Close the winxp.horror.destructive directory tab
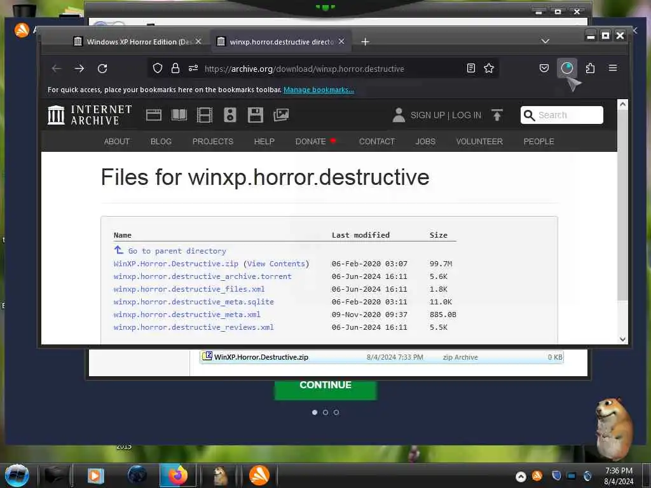This screenshot has height=488, width=651. [341, 41]
